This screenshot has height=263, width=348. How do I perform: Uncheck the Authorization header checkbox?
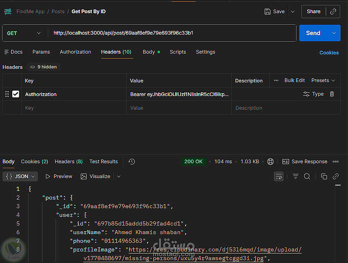[16, 94]
